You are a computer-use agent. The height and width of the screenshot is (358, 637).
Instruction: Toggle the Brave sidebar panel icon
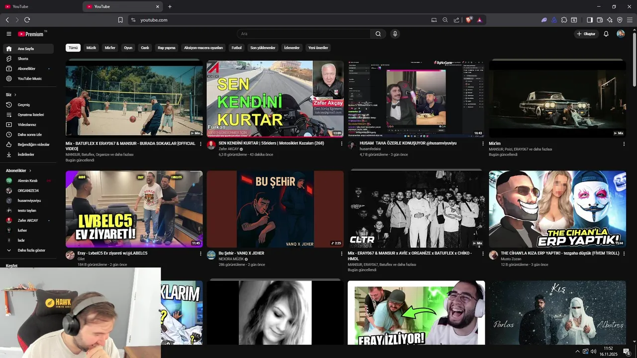[589, 20]
